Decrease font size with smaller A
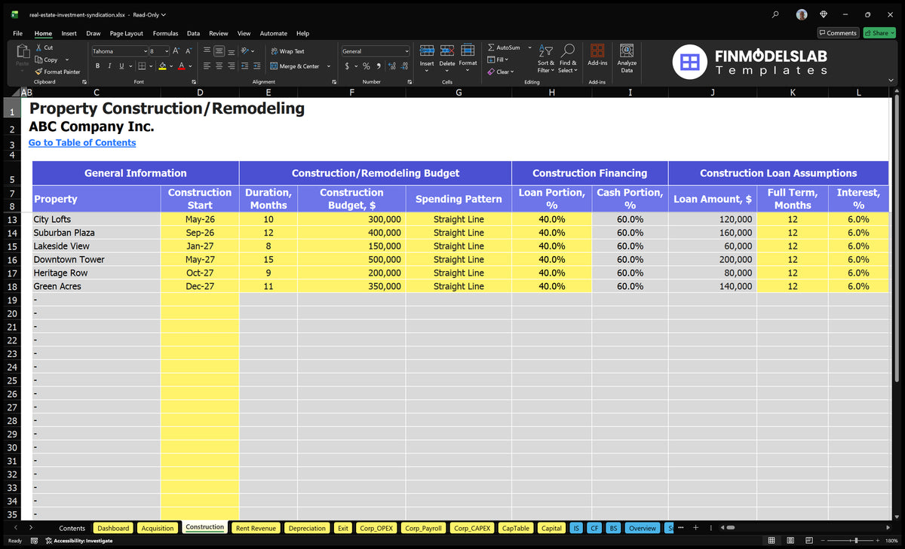This screenshot has height=549, width=905. click(189, 51)
